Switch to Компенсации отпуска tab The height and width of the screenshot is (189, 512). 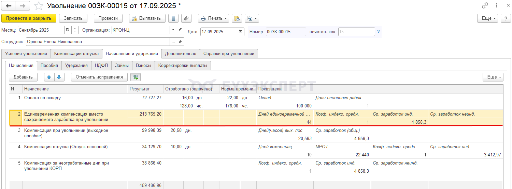(76, 53)
